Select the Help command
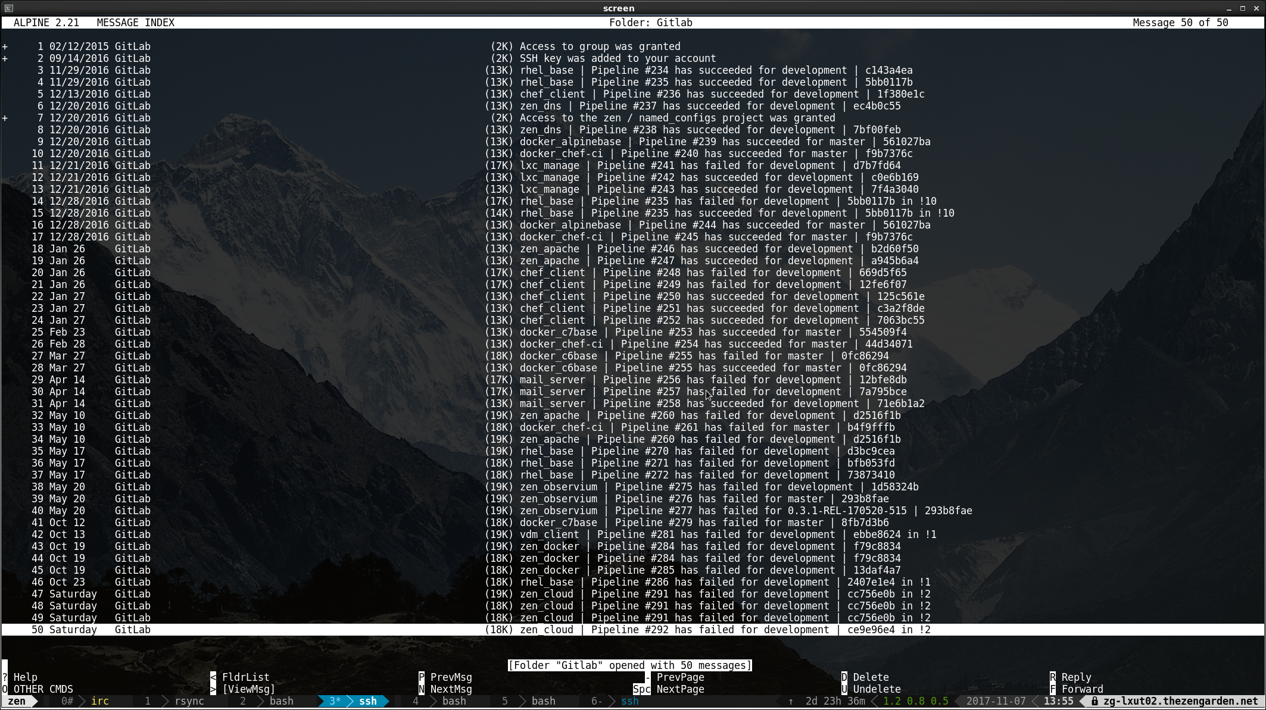 20,677
